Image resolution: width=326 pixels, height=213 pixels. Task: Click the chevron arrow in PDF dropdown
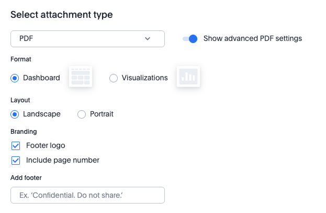148,38
